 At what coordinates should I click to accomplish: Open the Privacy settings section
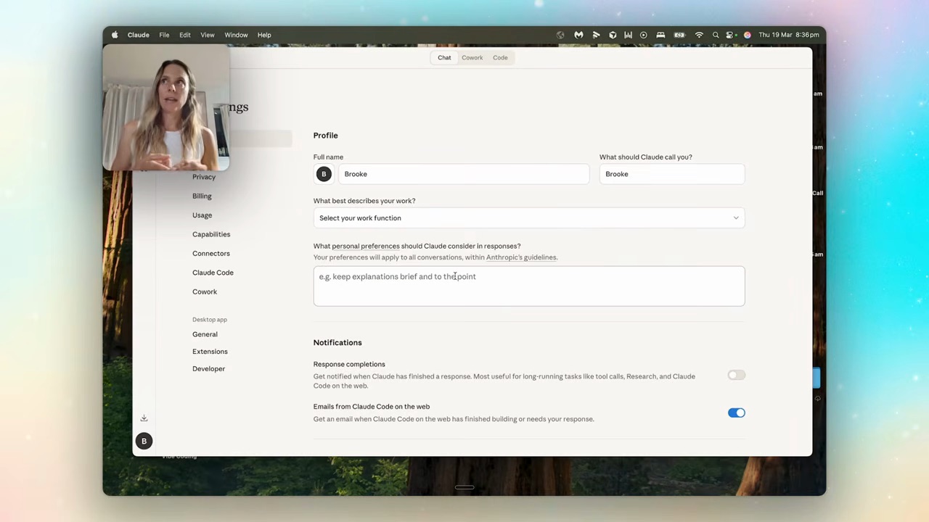pyautogui.click(x=204, y=177)
